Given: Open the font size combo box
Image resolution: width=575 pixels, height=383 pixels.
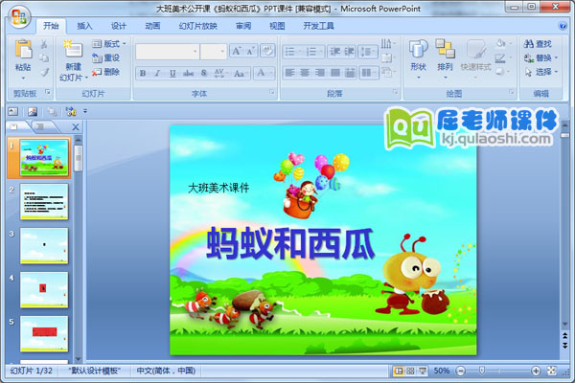Looking at the screenshot, I should (x=214, y=52).
